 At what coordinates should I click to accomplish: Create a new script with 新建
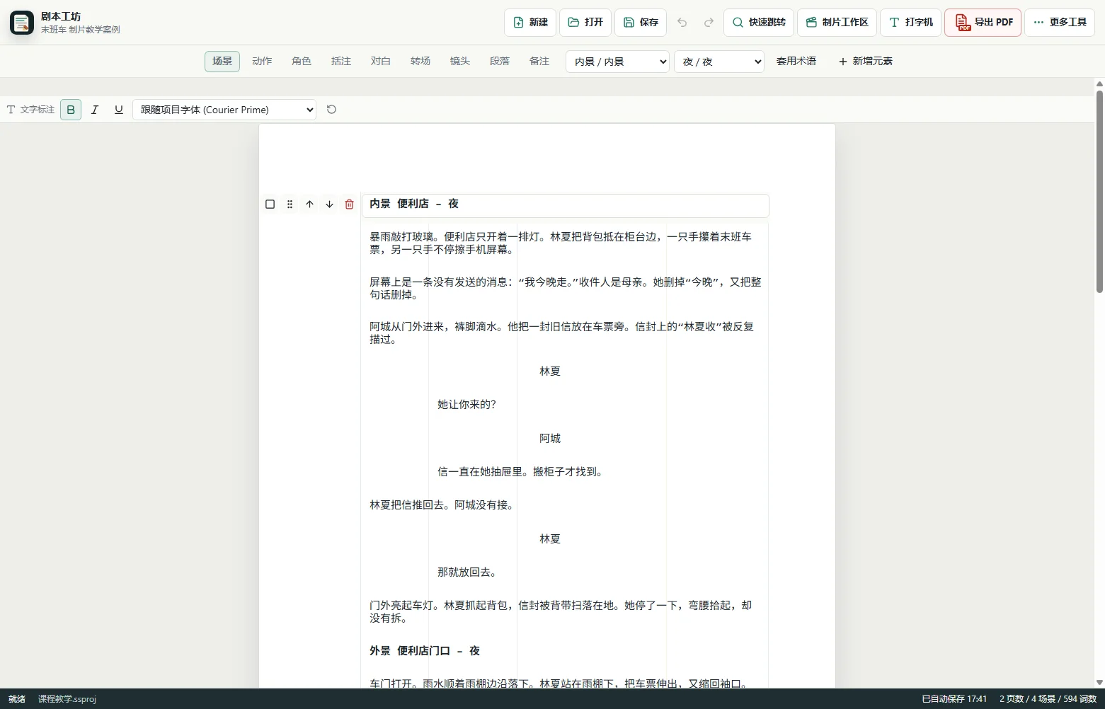pyautogui.click(x=531, y=23)
